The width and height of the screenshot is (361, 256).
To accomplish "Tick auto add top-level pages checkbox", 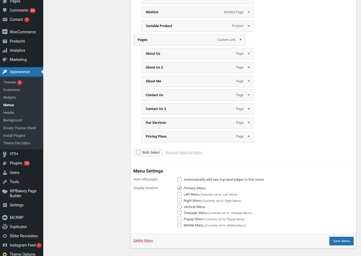I will click(180, 179).
